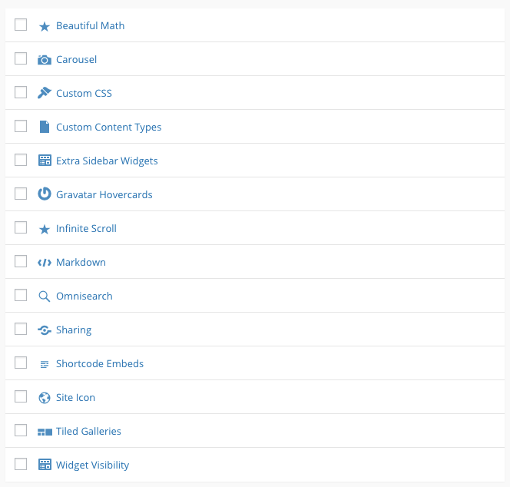Click the brush icon next to Custom CSS
This screenshot has width=510, height=487.
click(45, 93)
